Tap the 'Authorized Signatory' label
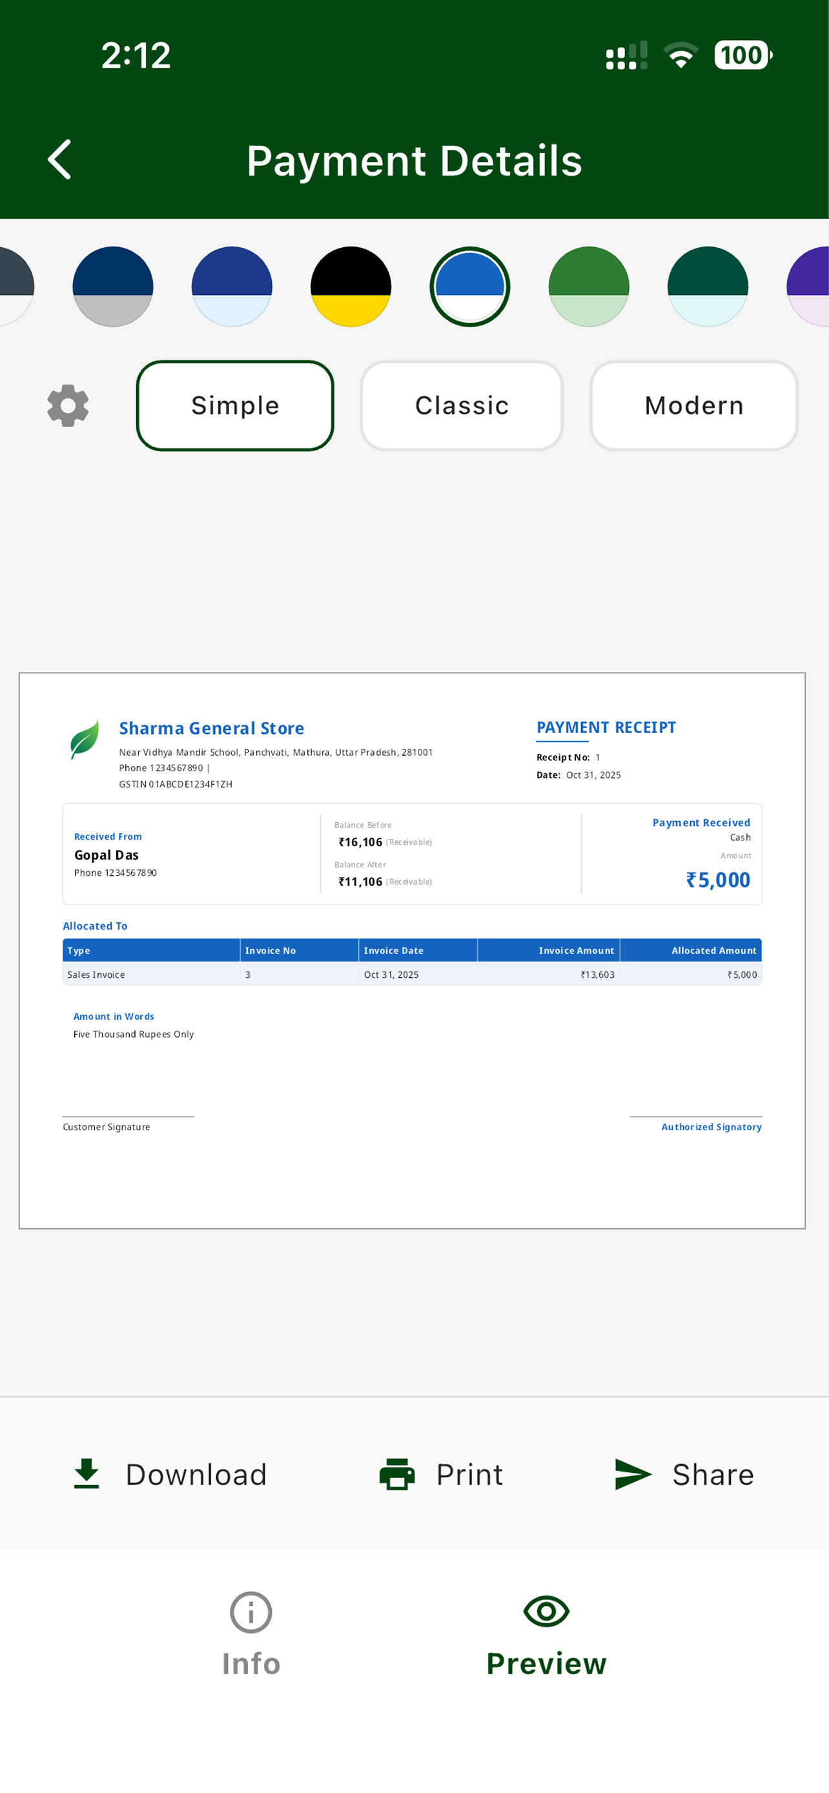The image size is (829, 1793). [x=711, y=1127]
